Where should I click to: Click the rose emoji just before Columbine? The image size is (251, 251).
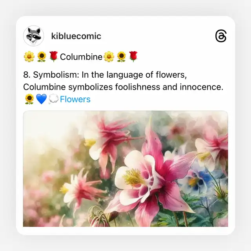(x=54, y=56)
